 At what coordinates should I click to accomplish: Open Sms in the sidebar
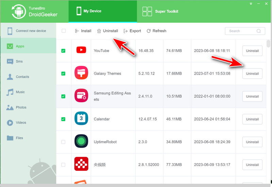28,61
